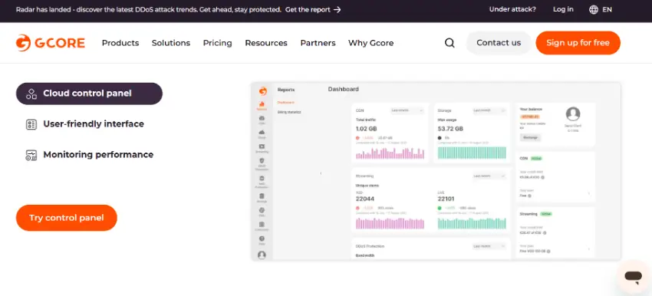Open the Resources menu
This screenshot has height=296, width=652.
pos(266,43)
